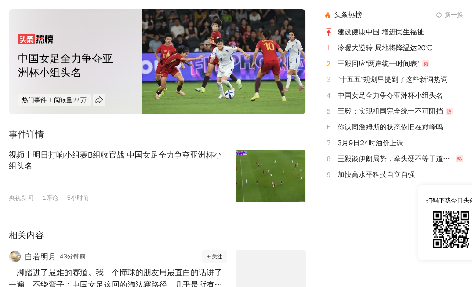Click the soccer field video thumbnail
This screenshot has height=287, width=472.
point(271,176)
